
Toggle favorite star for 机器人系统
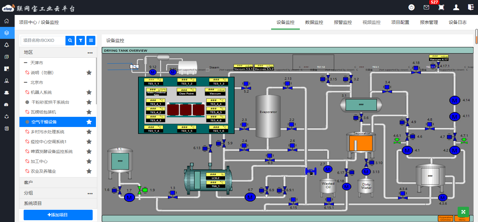(89, 92)
